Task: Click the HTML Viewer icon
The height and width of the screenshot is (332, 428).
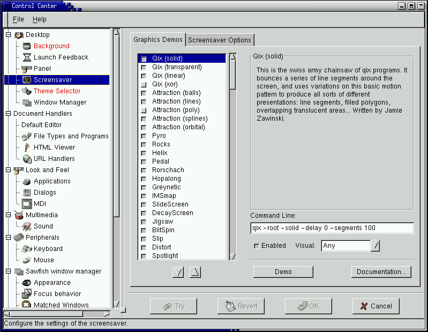Action: click(x=27, y=147)
